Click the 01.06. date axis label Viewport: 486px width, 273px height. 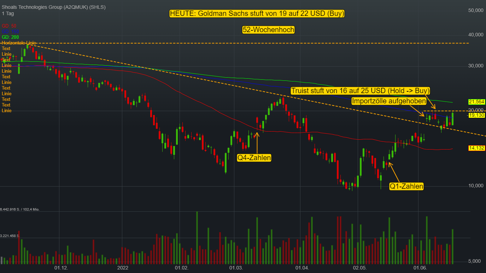tap(421, 268)
